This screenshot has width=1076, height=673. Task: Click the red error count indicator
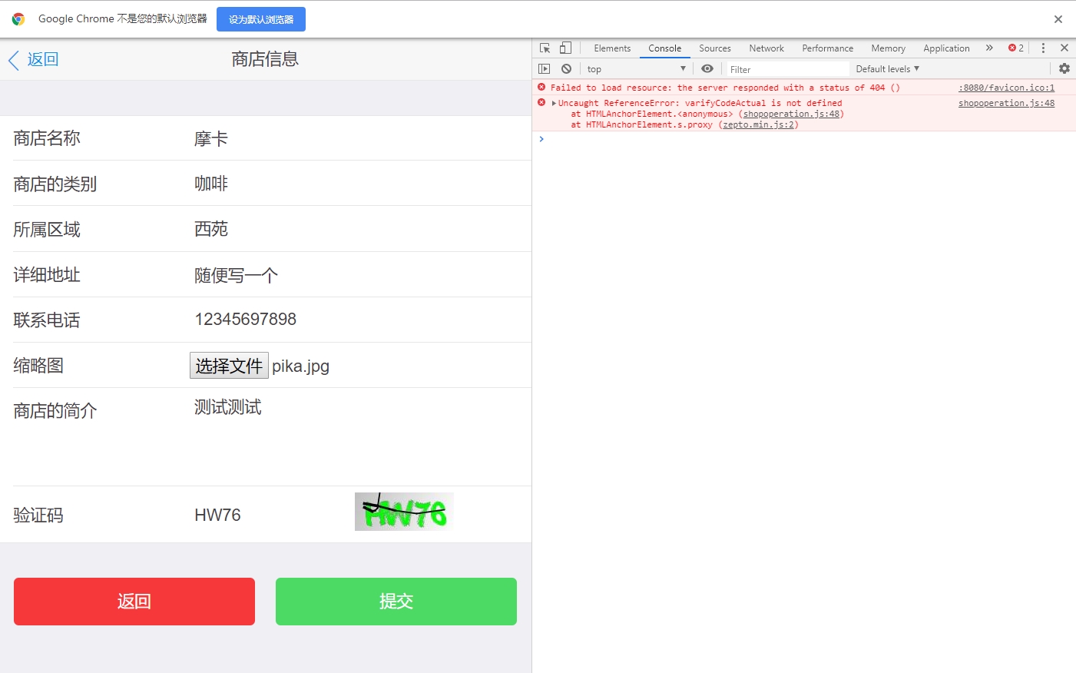click(1016, 48)
